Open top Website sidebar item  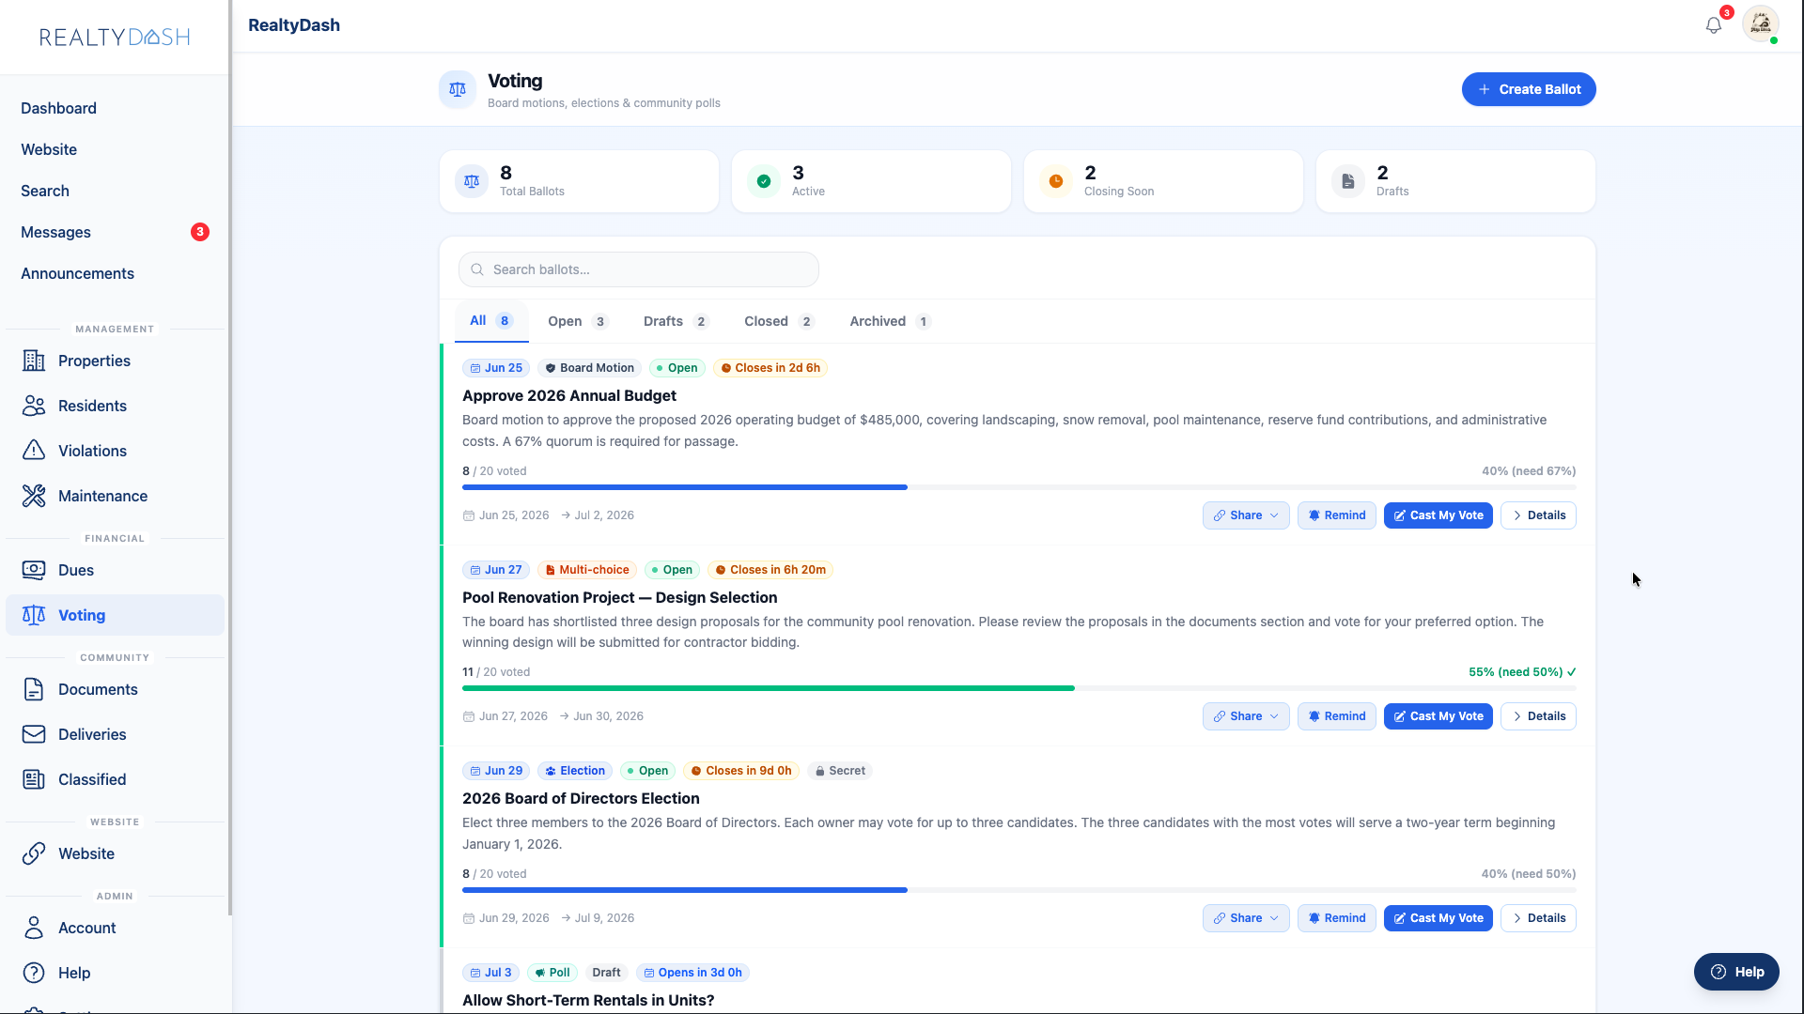(49, 149)
